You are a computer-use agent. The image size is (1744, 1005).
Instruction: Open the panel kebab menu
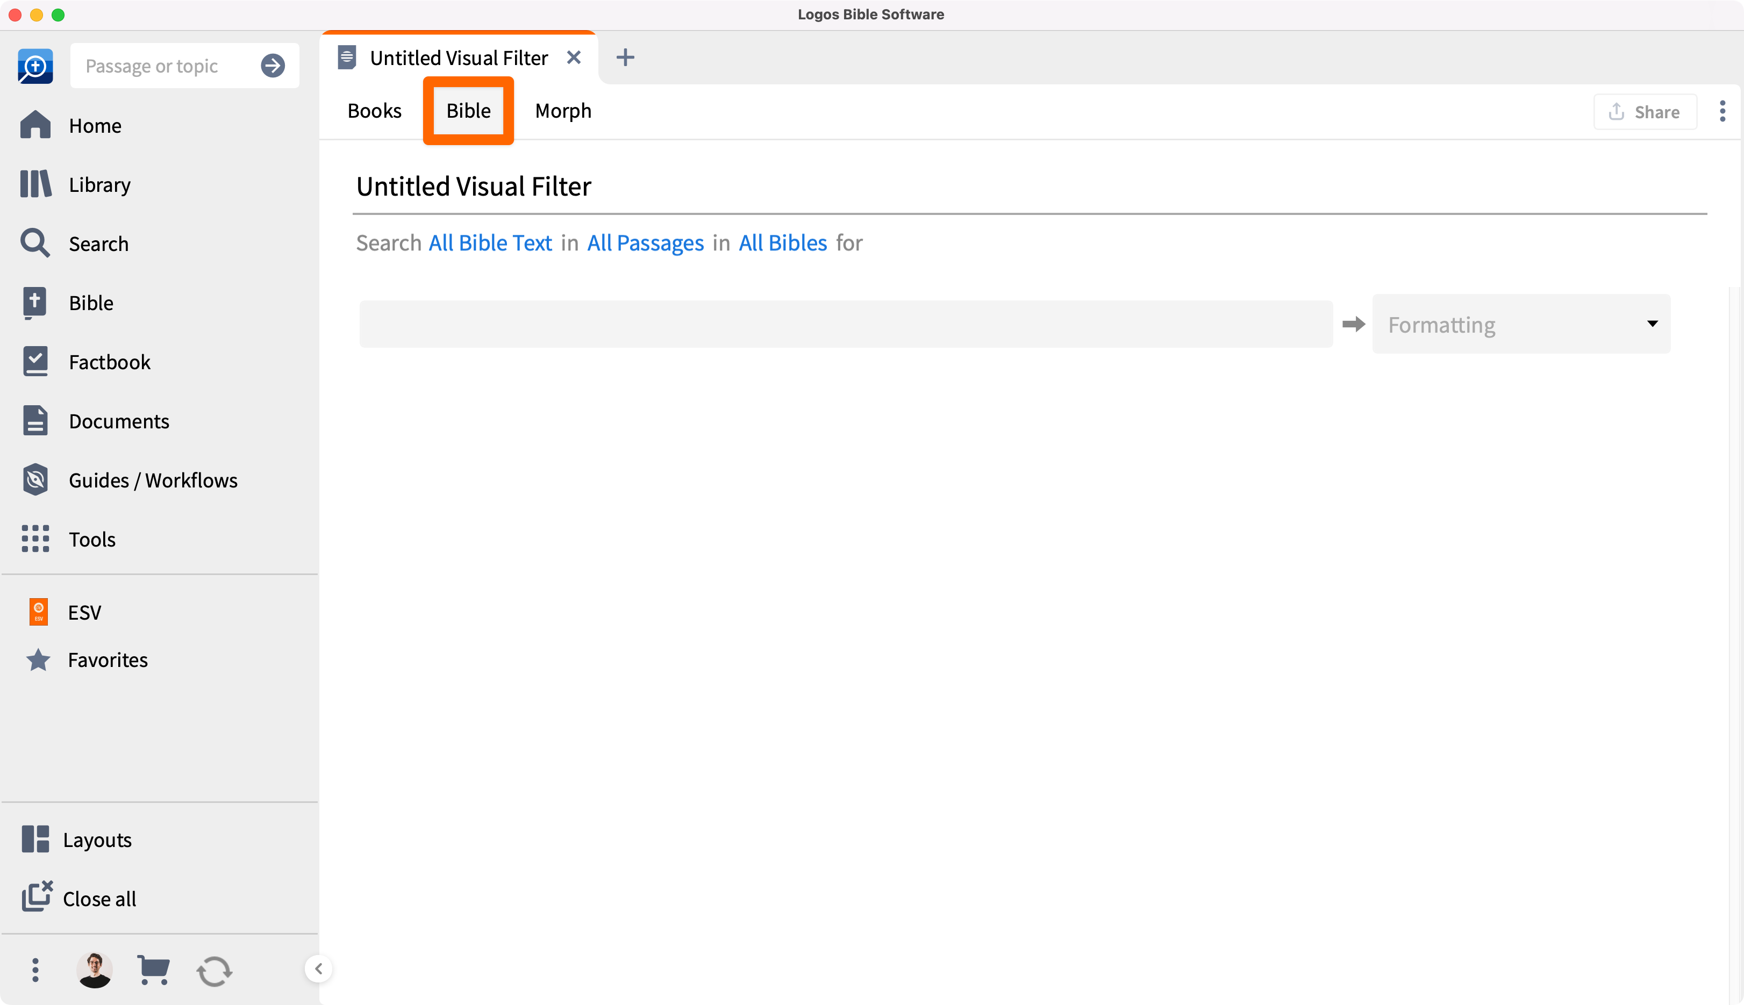click(x=1722, y=111)
